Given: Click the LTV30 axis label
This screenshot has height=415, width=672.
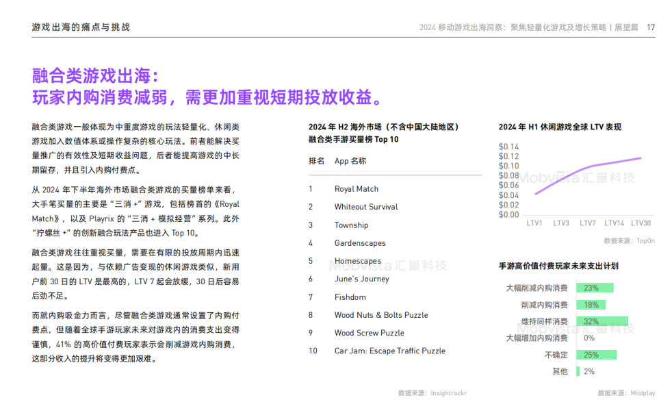Looking at the screenshot, I should tap(641, 223).
